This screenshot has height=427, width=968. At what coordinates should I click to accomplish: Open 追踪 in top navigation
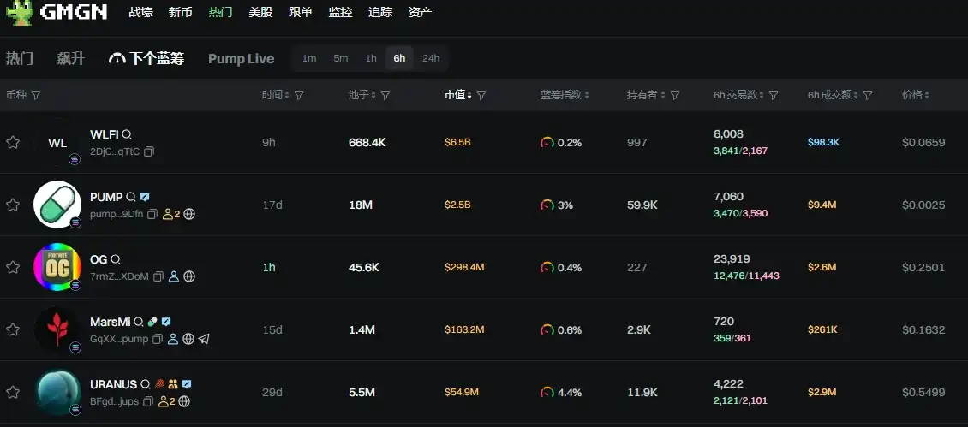380,12
